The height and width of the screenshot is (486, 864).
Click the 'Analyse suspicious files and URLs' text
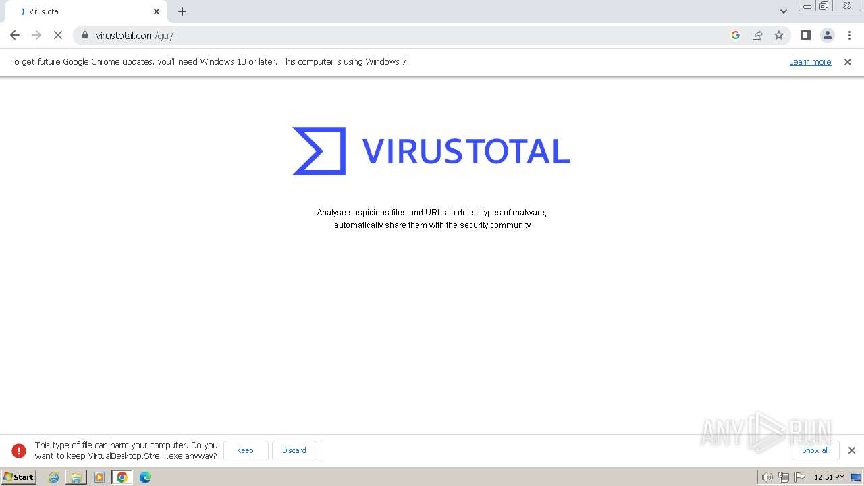click(x=432, y=219)
